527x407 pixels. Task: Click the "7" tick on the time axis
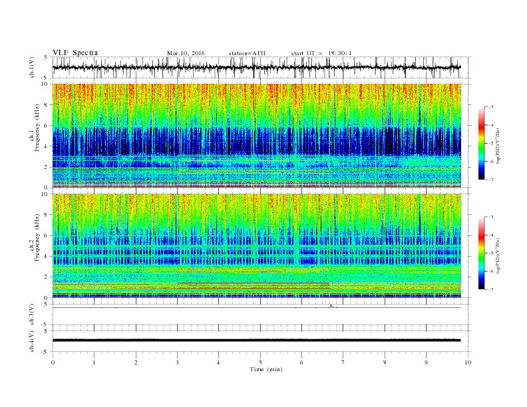pyautogui.click(x=343, y=362)
